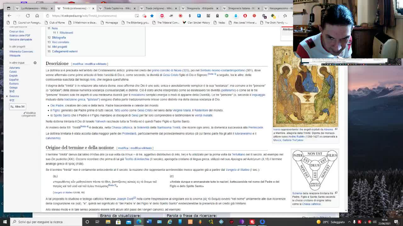Open Council on Foreign bookmark

tap(27, 23)
